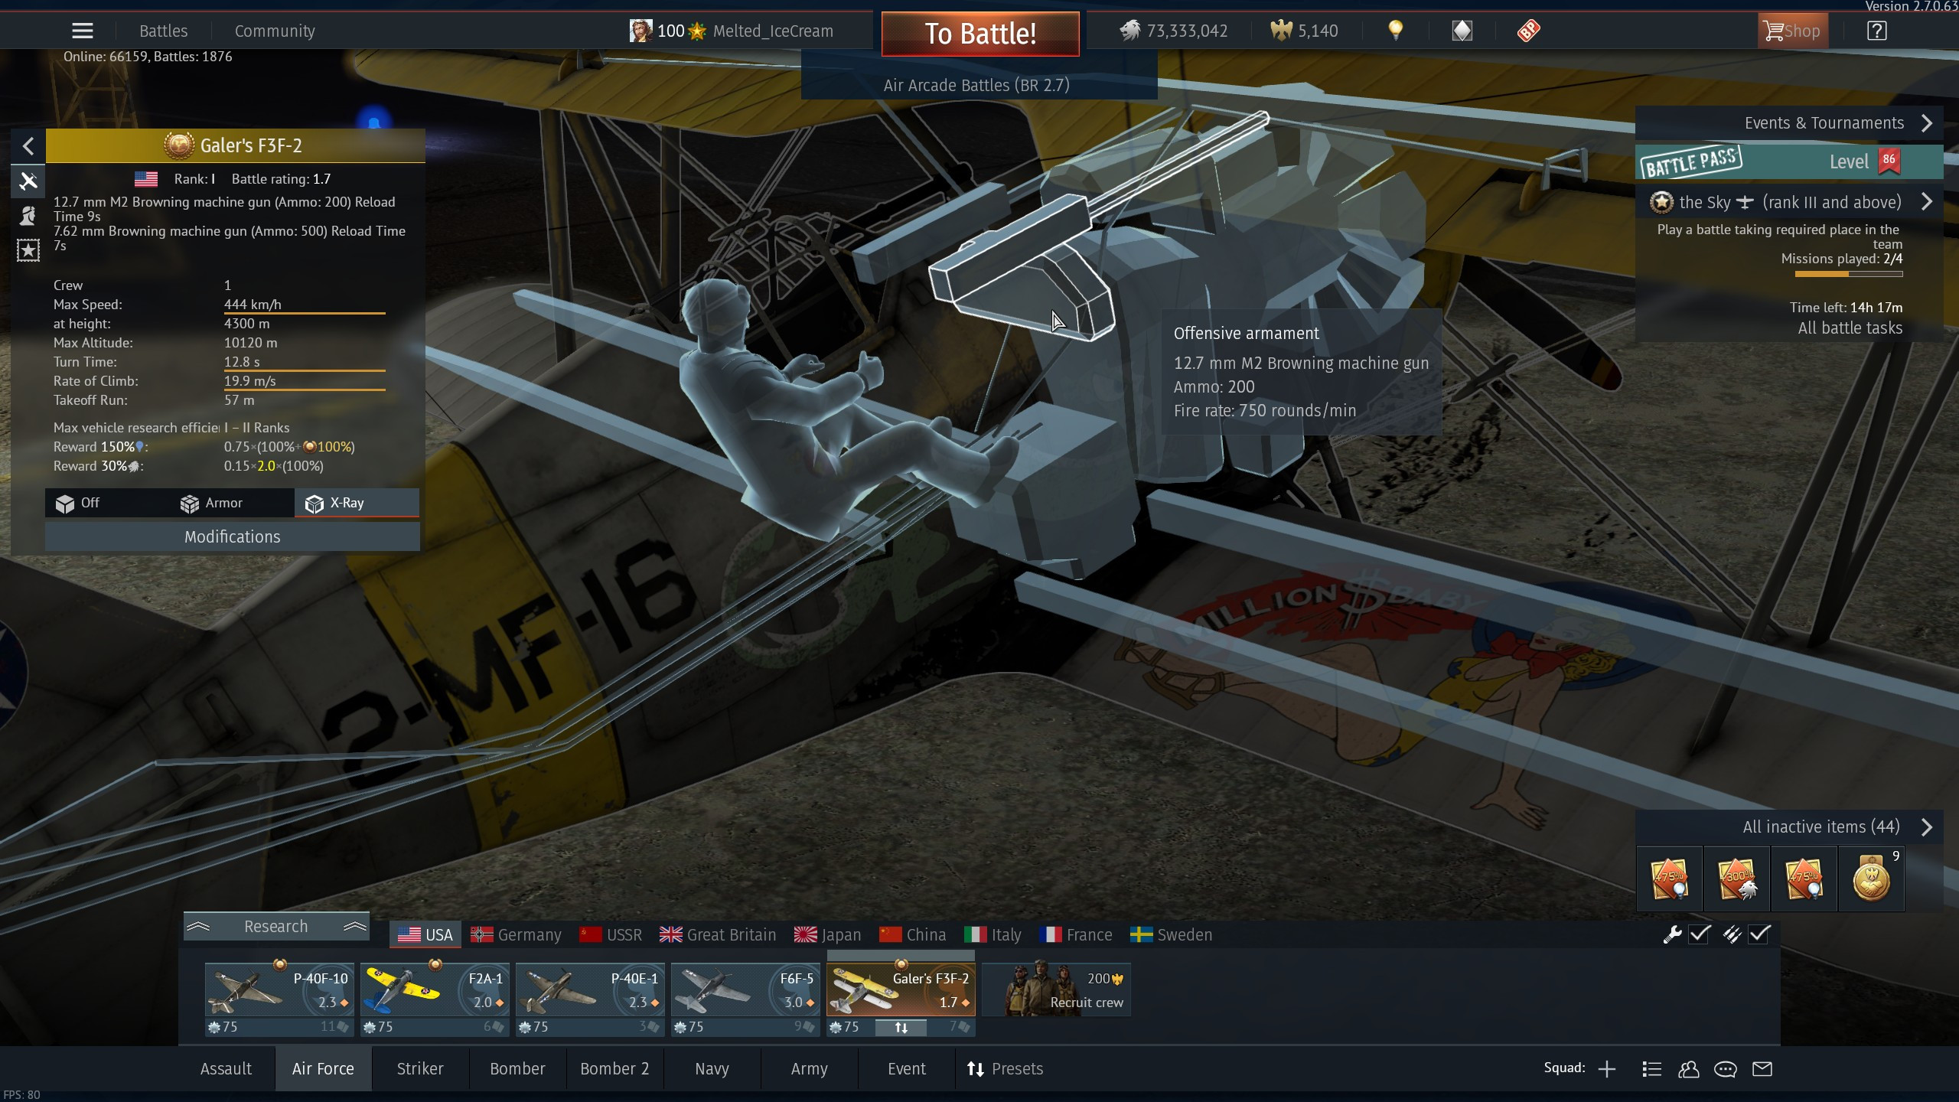Open the red ticket items icon
The height and width of the screenshot is (1102, 1959).
(x=1528, y=31)
